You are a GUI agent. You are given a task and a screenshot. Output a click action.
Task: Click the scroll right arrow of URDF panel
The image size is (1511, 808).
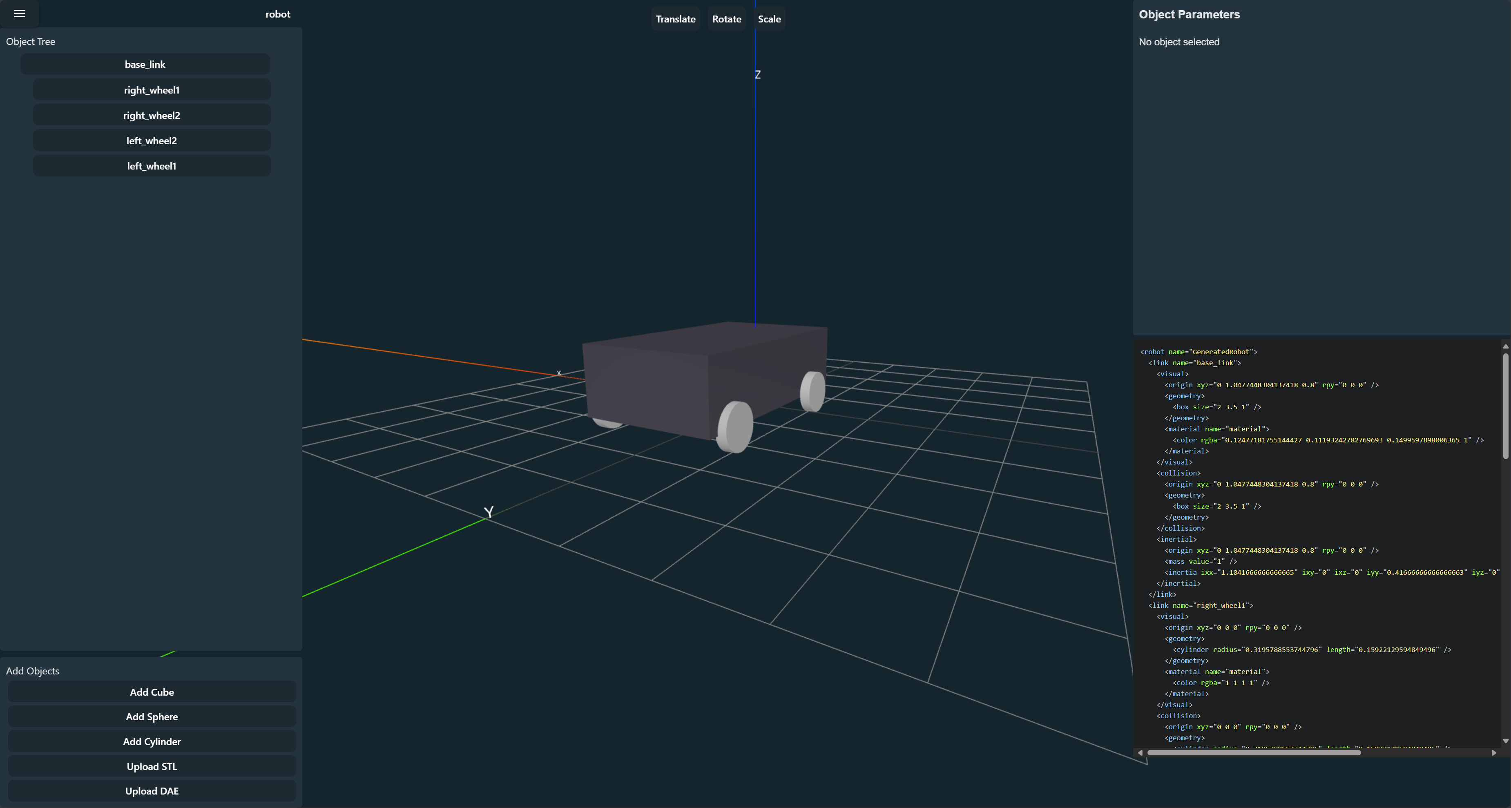coord(1494,753)
